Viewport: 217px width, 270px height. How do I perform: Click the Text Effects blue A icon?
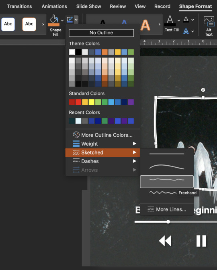[186, 31]
